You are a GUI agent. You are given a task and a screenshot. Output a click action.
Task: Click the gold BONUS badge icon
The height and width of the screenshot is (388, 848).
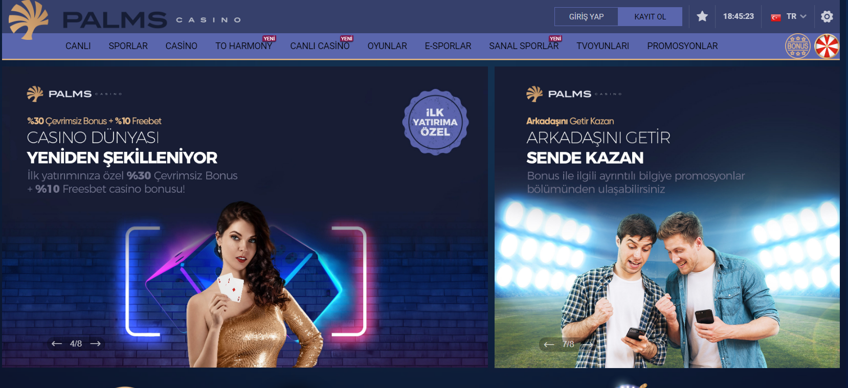(x=798, y=46)
